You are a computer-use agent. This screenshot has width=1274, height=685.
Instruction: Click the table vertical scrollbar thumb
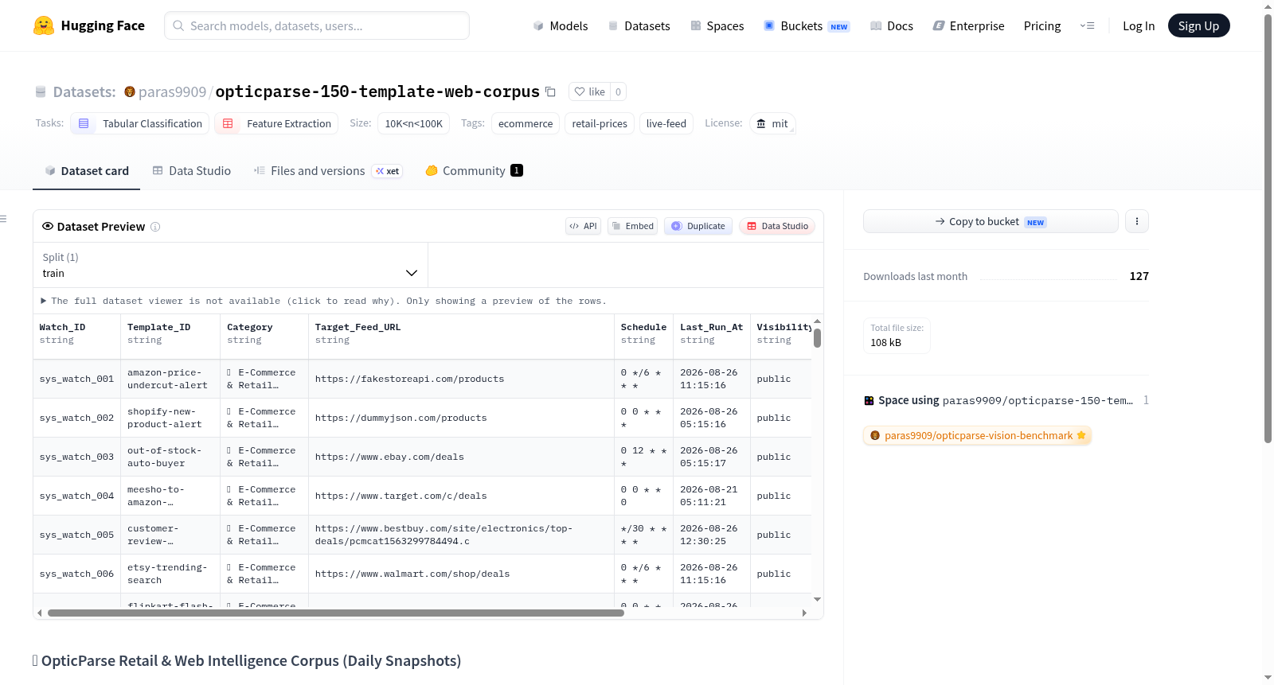817,338
